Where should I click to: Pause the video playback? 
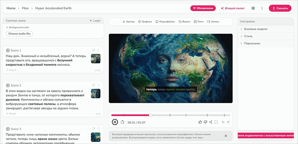(x=115, y=122)
